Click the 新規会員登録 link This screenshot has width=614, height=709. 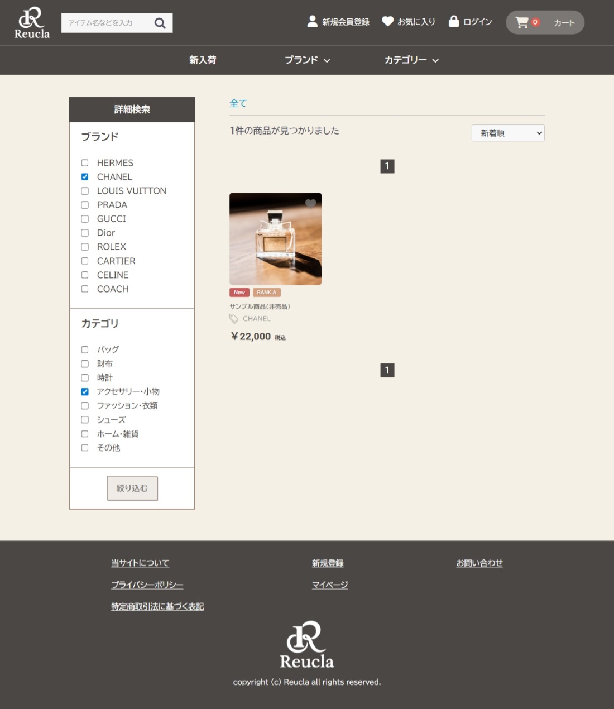point(346,22)
